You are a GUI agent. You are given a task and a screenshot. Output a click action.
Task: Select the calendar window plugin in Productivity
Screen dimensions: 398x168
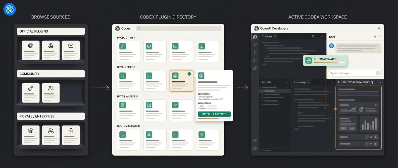coord(181,51)
